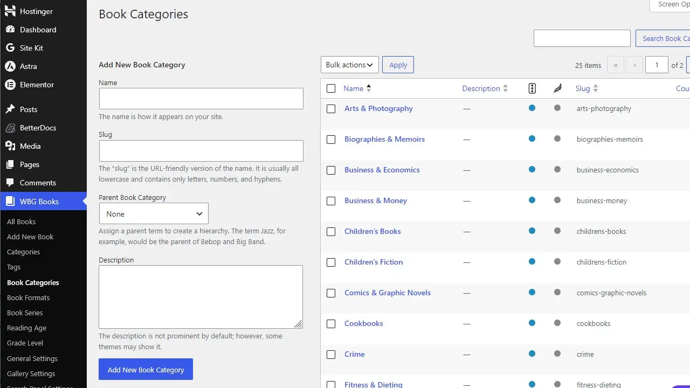Open Grade Level submenu item
690x388 pixels.
25,343
